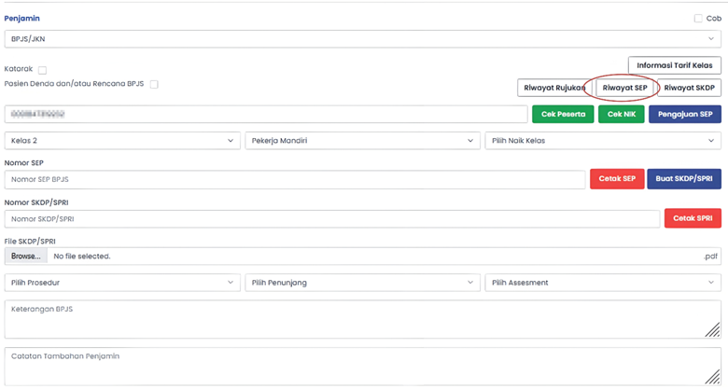Open the Pilih Prosedur dropdown
Screen dimensions: 728x389
tap(122, 283)
